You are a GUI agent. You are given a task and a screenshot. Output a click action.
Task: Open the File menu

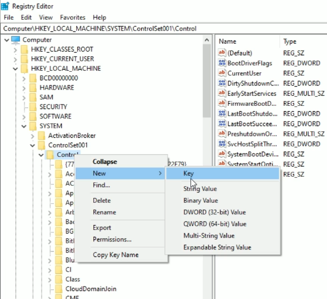click(9, 18)
